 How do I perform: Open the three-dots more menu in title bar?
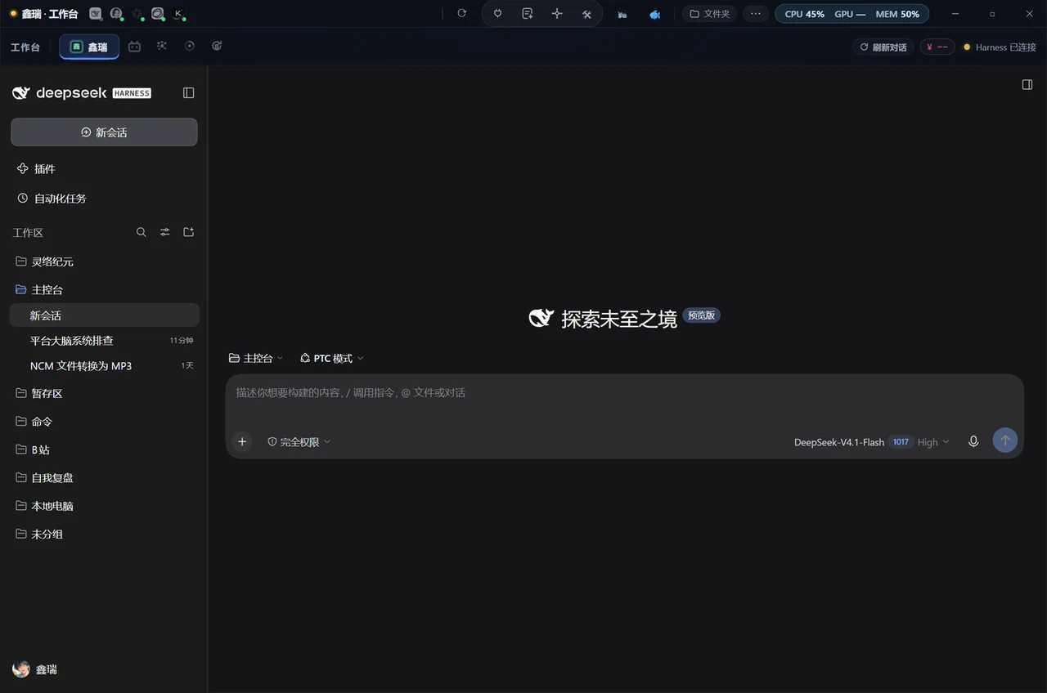tap(755, 14)
